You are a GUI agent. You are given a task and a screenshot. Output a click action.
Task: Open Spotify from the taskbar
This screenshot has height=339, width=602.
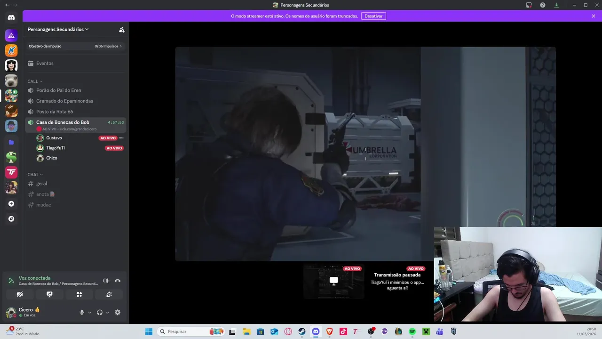(x=412, y=331)
